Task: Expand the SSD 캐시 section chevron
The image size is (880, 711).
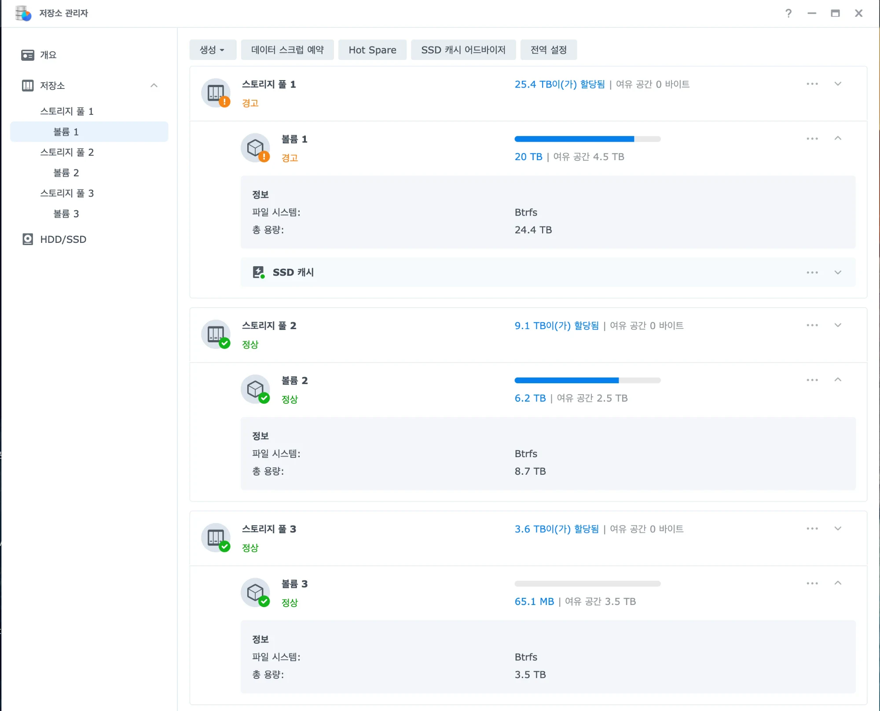Action: point(838,272)
